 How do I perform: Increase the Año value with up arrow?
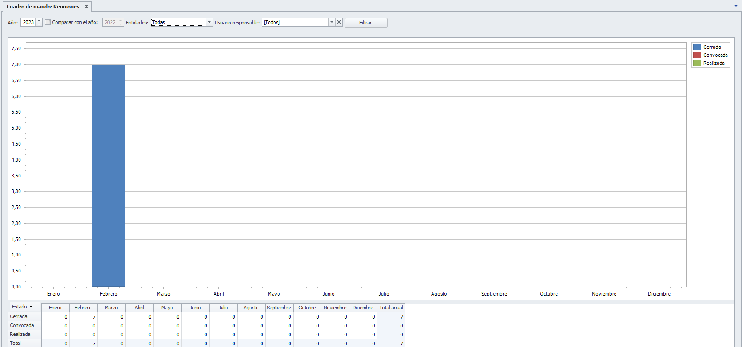click(39, 20)
